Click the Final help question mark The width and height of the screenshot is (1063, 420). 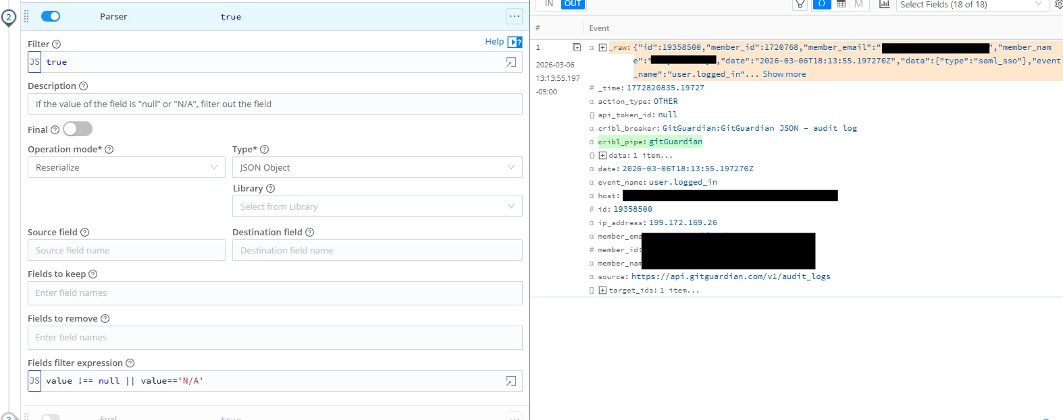point(55,129)
